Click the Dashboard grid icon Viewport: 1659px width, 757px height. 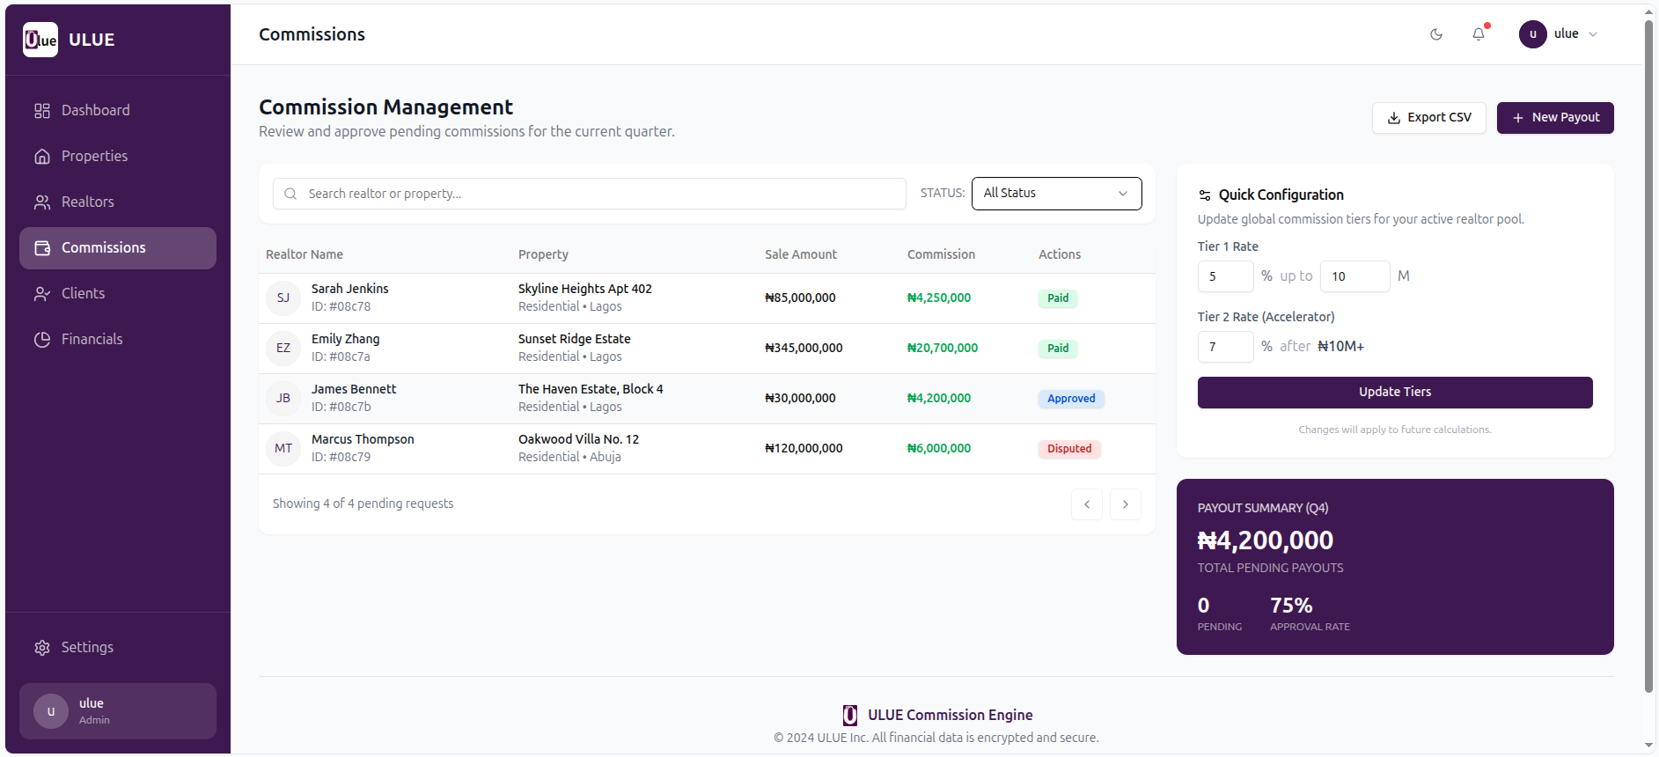(42, 111)
